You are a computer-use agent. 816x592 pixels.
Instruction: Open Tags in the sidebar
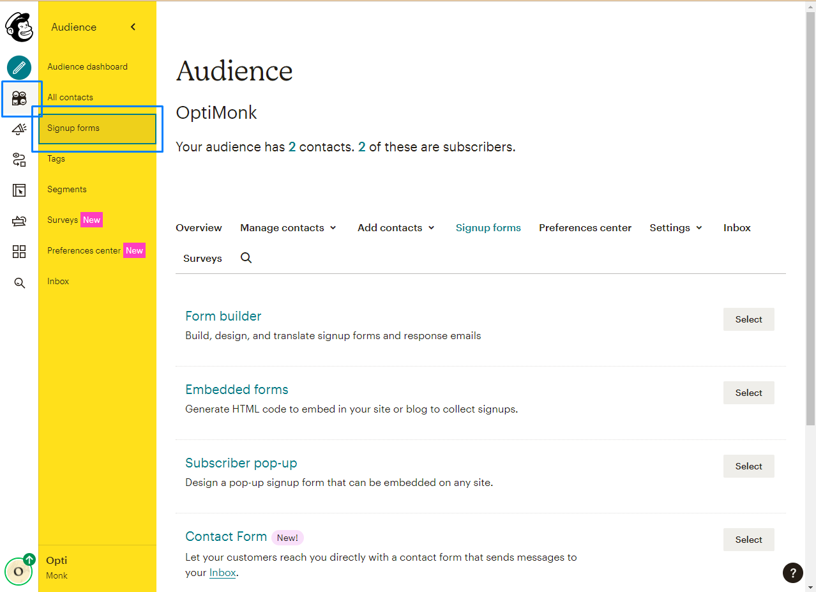click(x=56, y=158)
